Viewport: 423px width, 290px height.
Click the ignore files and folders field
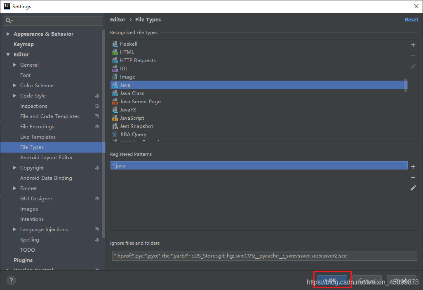pos(264,255)
